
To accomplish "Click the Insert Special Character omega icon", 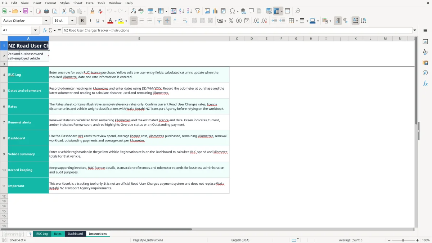I will [232, 11].
